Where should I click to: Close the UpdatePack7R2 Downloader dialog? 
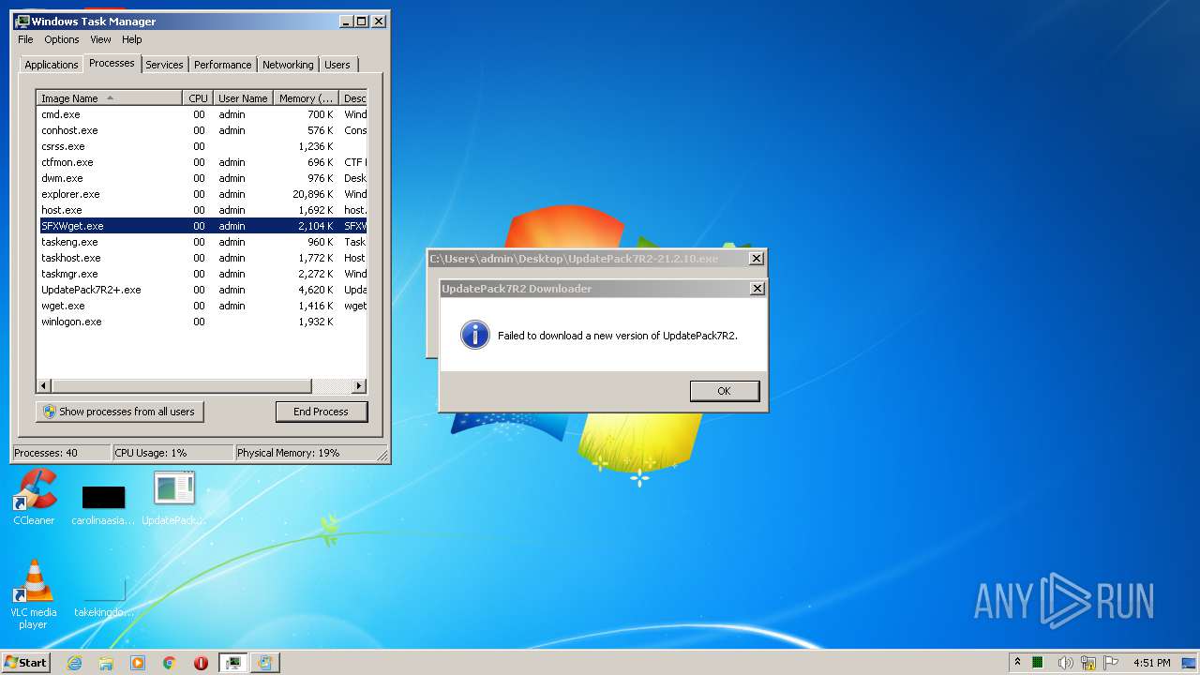point(757,289)
